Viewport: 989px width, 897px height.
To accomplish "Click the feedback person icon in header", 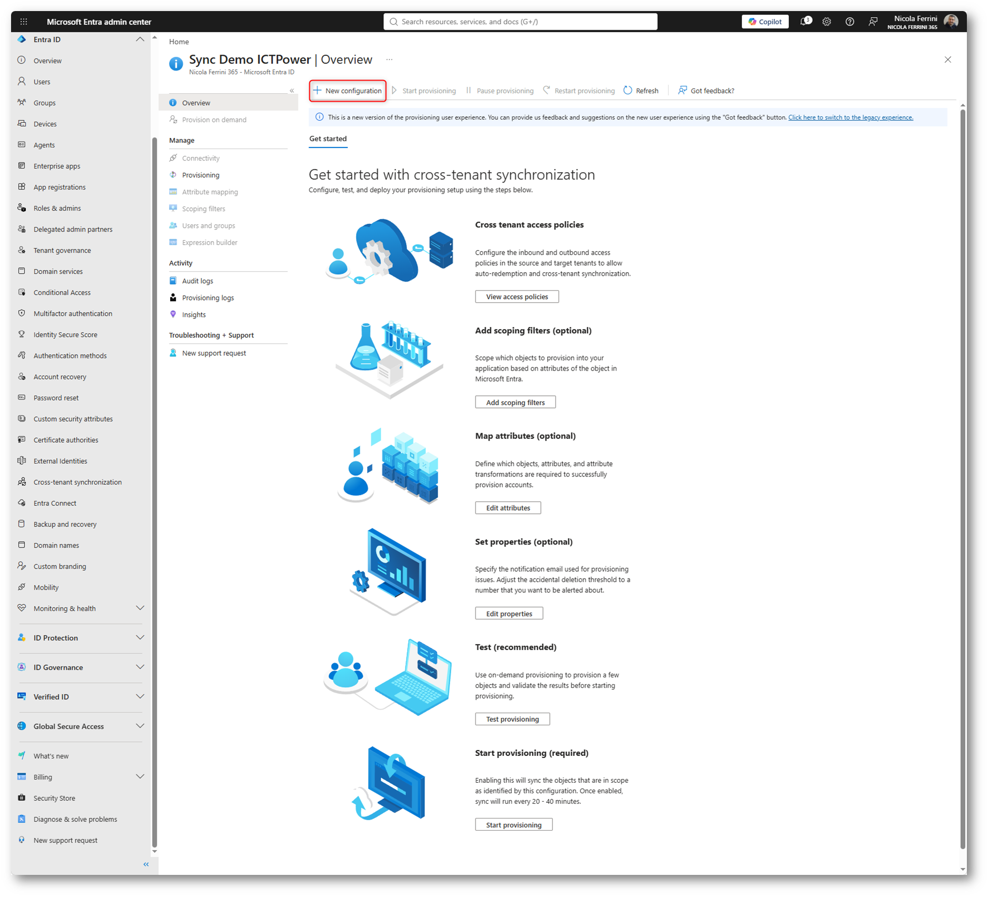I will (x=873, y=22).
